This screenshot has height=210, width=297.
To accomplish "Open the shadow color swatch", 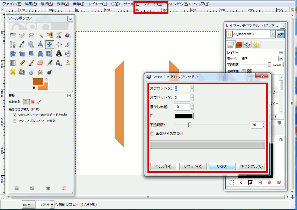I will point(183,115).
